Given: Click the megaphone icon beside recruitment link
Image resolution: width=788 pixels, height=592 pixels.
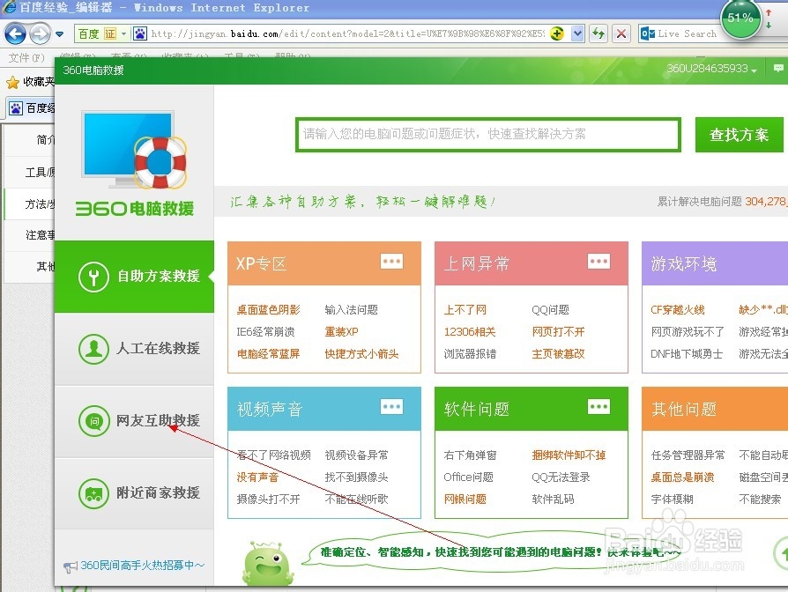Looking at the screenshot, I should pos(71,567).
